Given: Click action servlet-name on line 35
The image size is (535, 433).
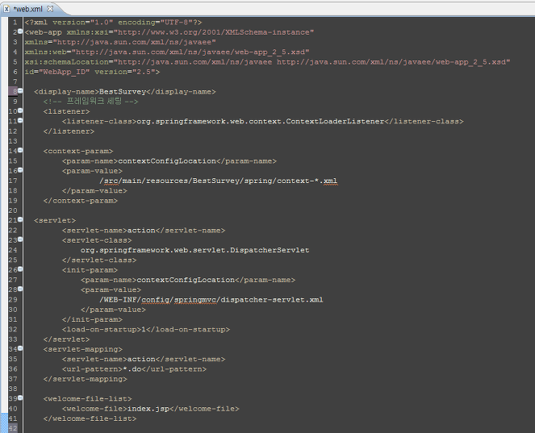Looking at the screenshot, I should (x=141, y=359).
